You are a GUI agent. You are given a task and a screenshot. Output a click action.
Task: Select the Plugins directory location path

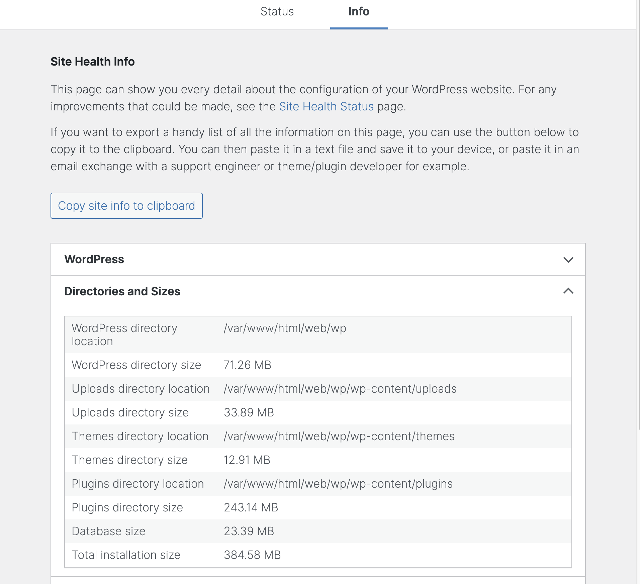click(x=338, y=484)
